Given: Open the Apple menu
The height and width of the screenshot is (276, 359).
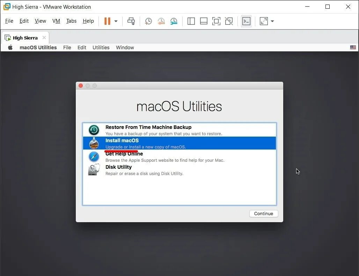Looking at the screenshot, I should pyautogui.click(x=10, y=48).
